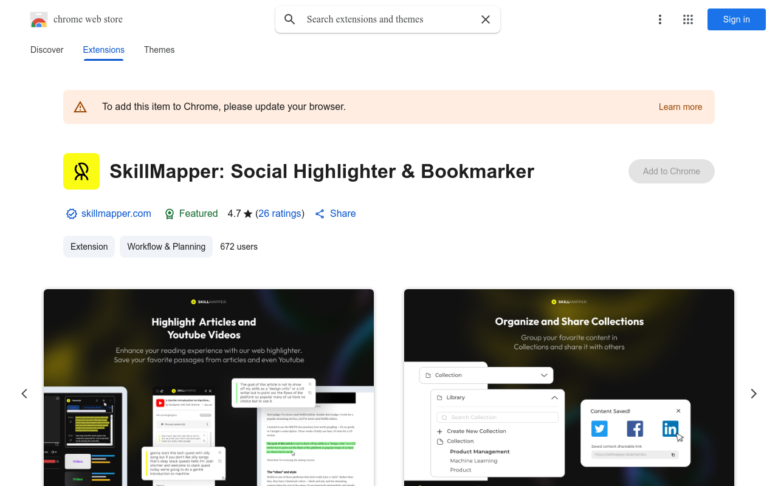Click the Featured label text
The width and height of the screenshot is (778, 486).
point(198,213)
